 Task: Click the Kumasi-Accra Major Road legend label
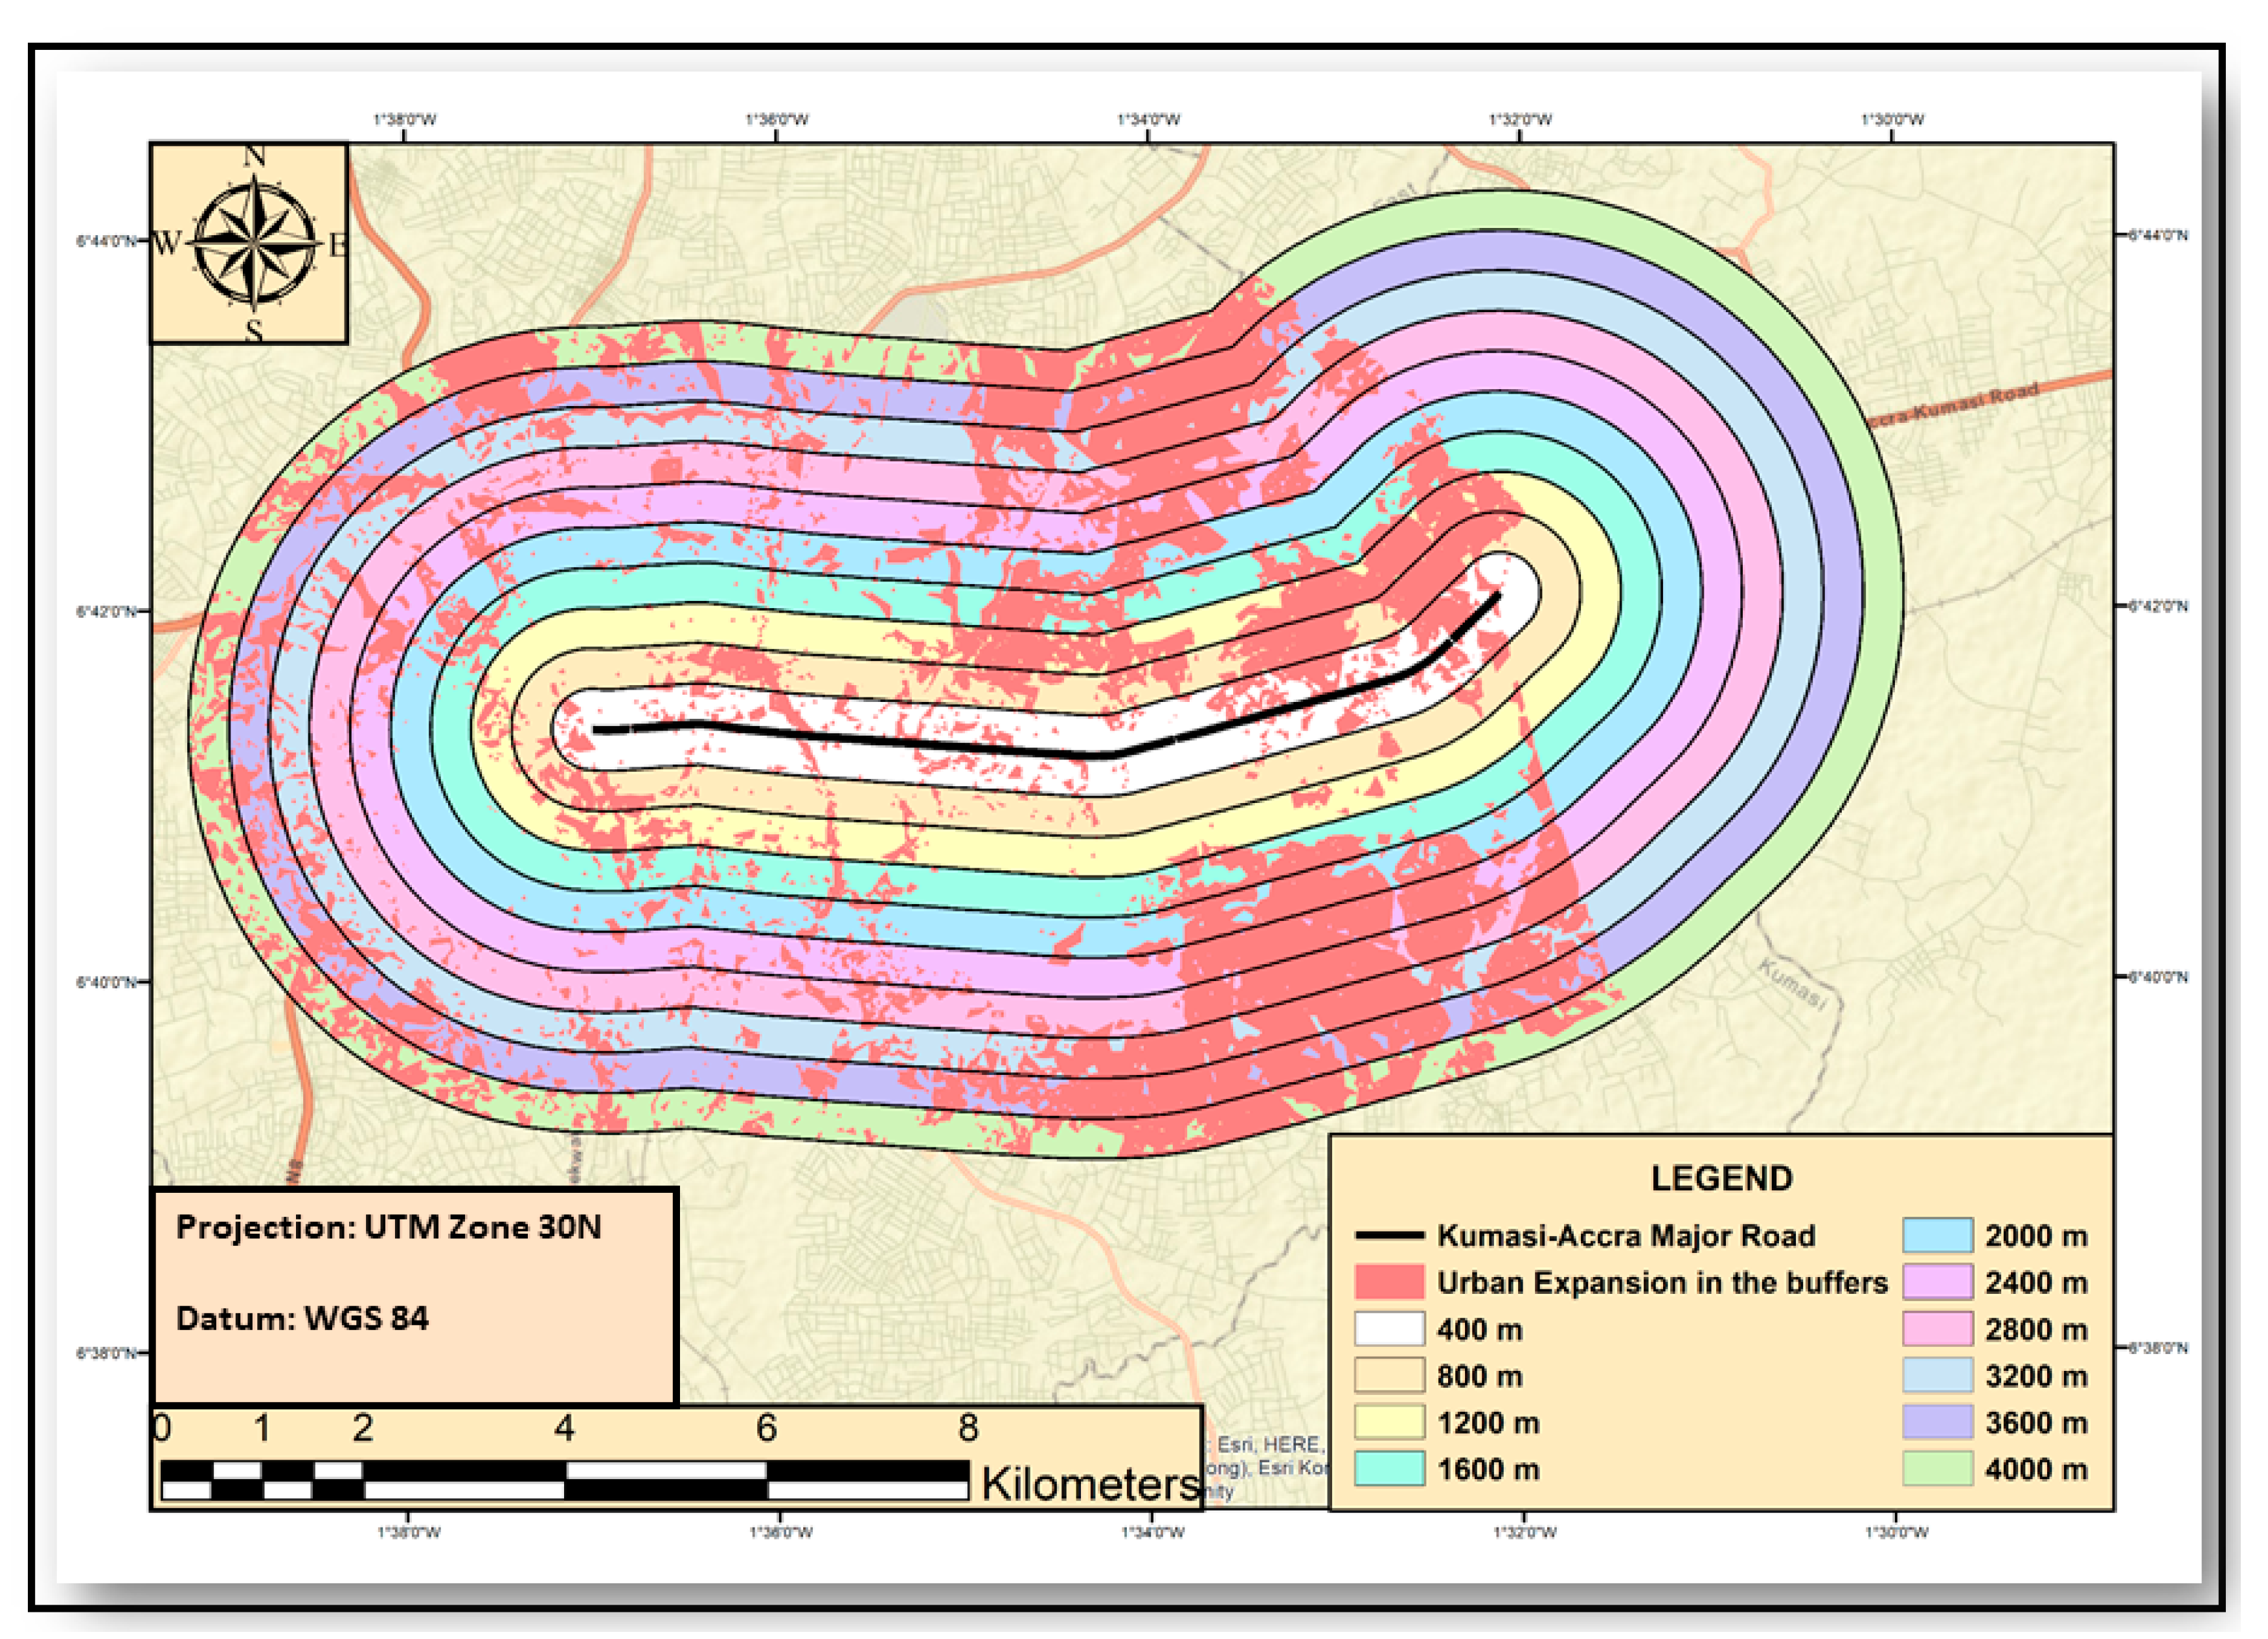(1627, 1237)
